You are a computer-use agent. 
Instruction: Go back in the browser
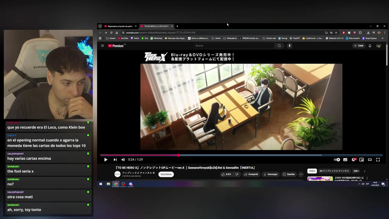pos(100,33)
